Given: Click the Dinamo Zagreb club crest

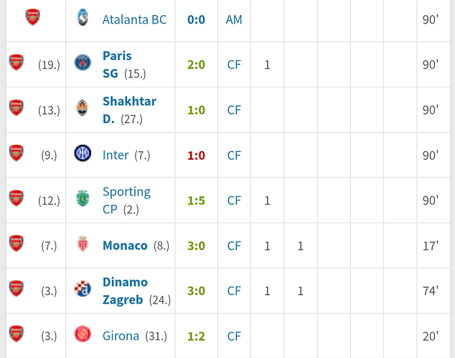Looking at the screenshot, I should click(83, 289).
